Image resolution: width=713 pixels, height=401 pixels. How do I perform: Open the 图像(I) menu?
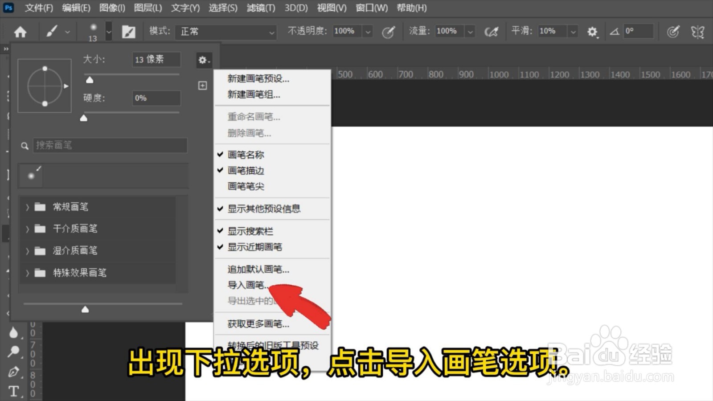coord(112,8)
